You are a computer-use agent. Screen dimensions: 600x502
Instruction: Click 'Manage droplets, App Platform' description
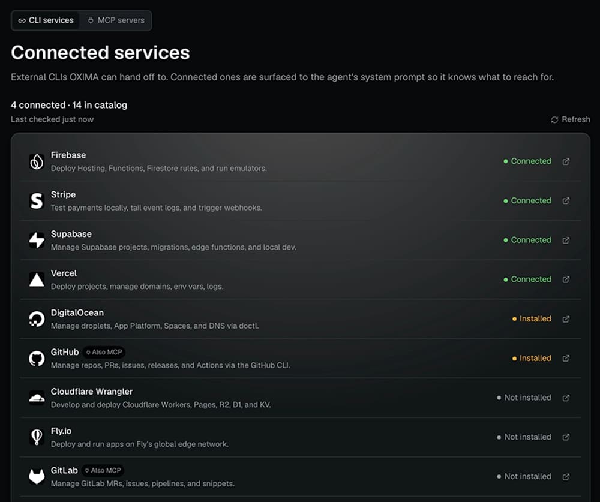click(x=155, y=326)
